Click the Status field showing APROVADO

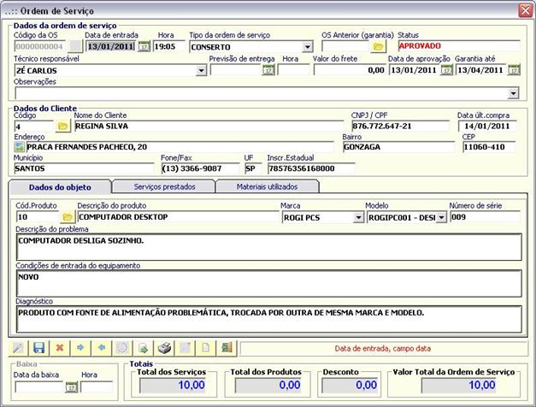[459, 46]
